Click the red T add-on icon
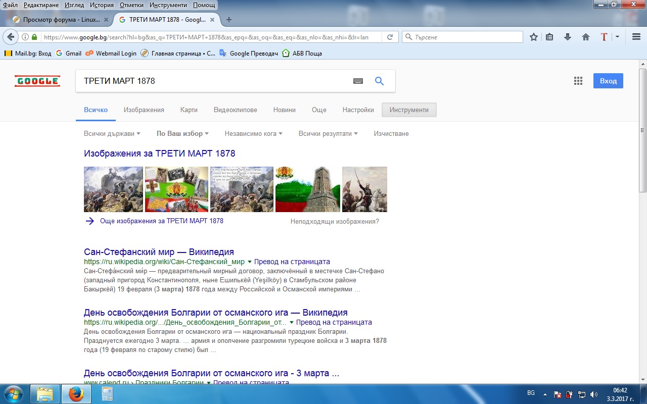The width and height of the screenshot is (647, 404). tap(604, 37)
